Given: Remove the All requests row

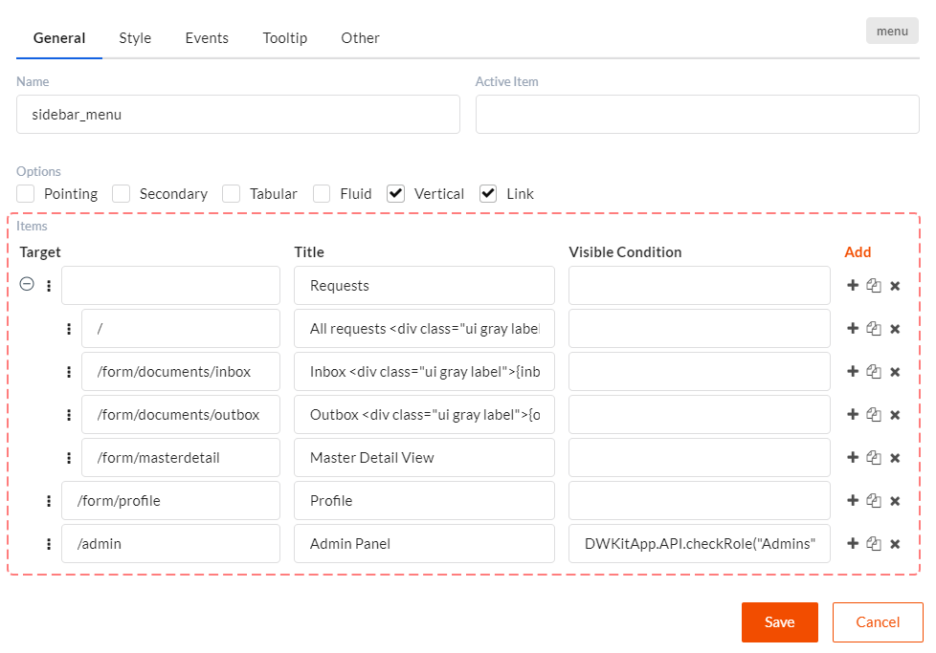Looking at the screenshot, I should pyautogui.click(x=895, y=329).
